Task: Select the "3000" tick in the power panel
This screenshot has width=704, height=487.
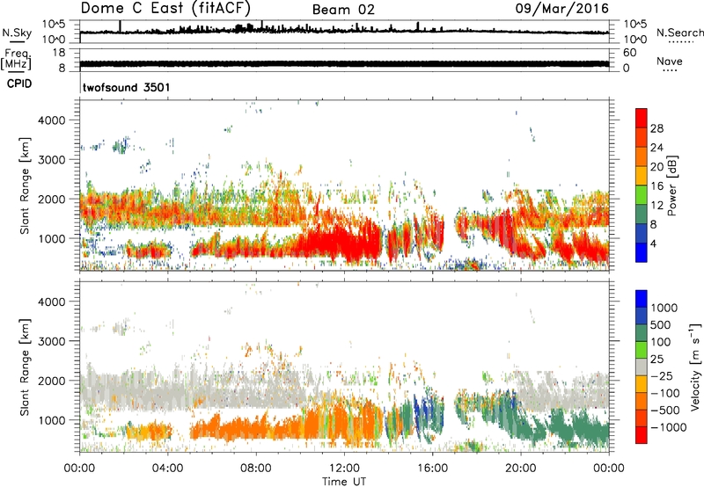Action: (x=52, y=160)
